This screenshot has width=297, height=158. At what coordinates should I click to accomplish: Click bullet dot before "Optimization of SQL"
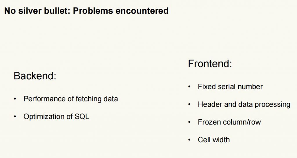15,116
